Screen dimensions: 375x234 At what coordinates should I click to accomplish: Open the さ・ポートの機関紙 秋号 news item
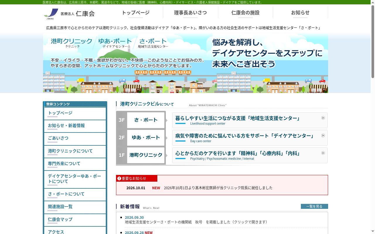[x=196, y=222]
